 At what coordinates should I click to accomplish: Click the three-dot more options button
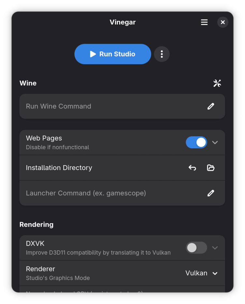(x=162, y=54)
